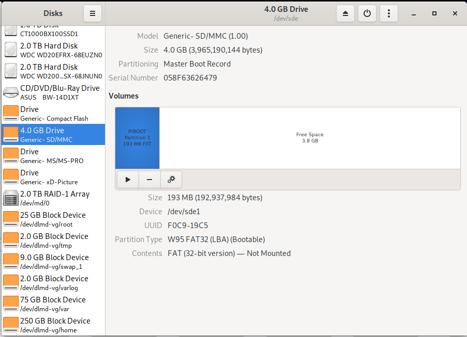Select the Generic MS/MS-PRO drive
The width and height of the screenshot is (467, 337).
pos(53,156)
